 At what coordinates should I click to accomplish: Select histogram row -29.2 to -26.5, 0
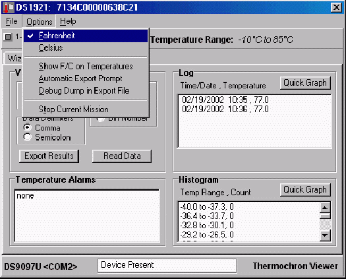pos(207,234)
